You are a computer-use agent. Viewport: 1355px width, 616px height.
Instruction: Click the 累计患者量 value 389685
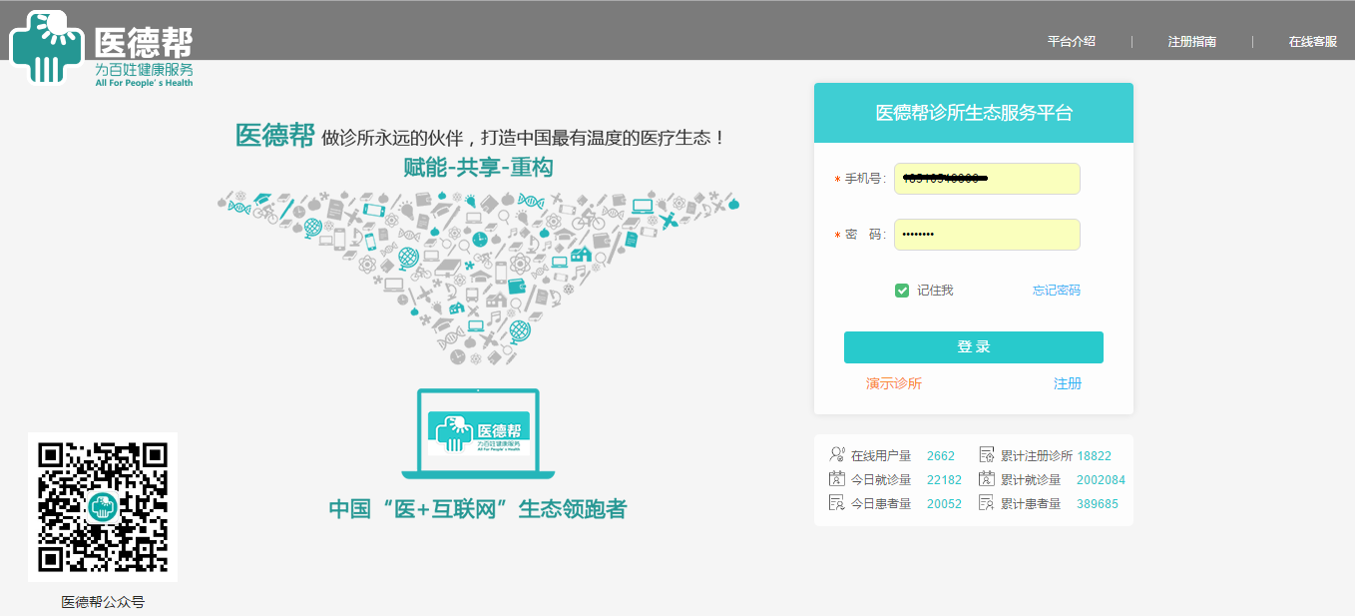[1098, 504]
